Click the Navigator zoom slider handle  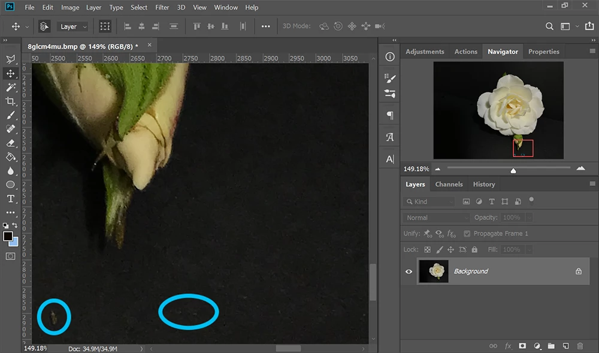(x=513, y=170)
